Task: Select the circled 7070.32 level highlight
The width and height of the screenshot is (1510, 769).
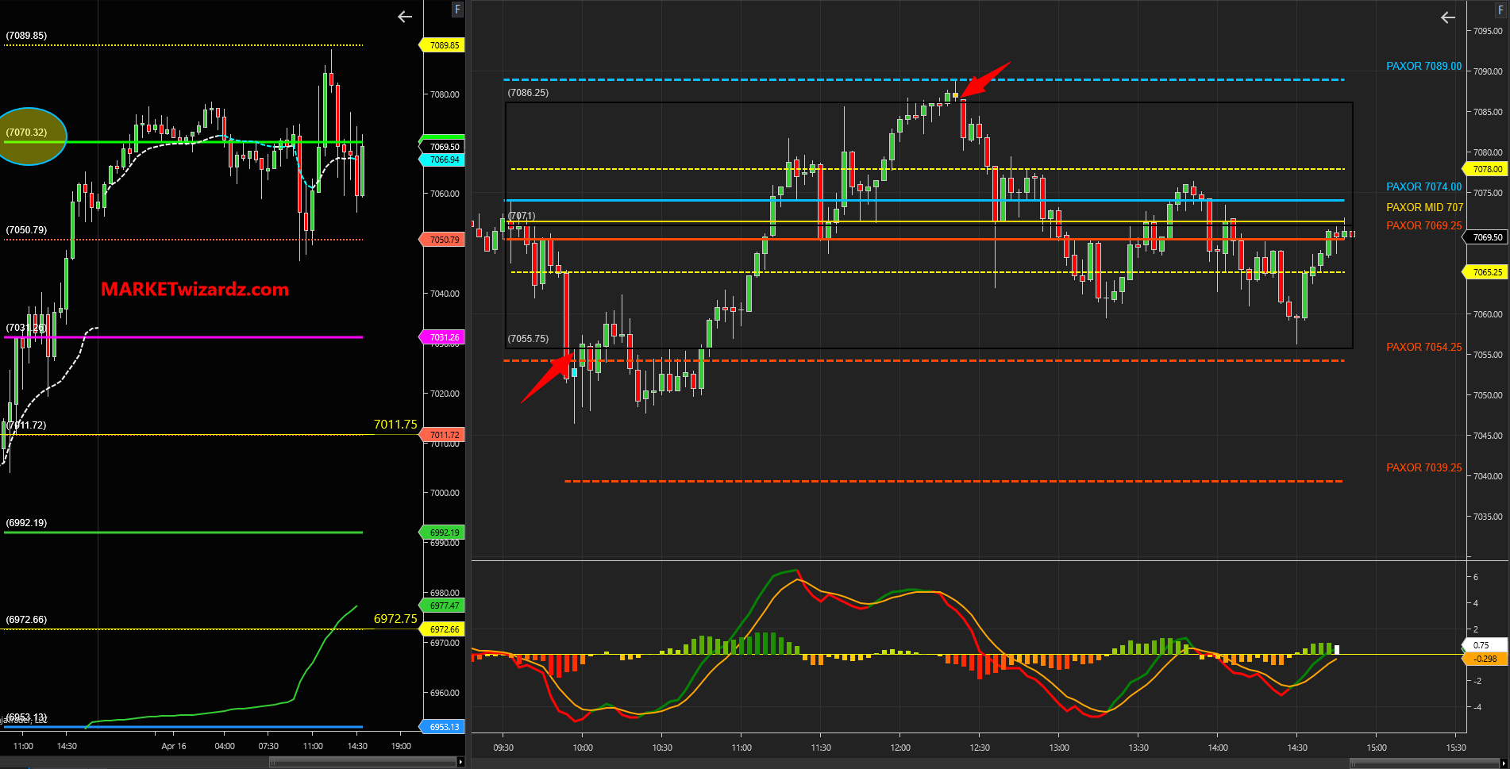Action: 31,136
